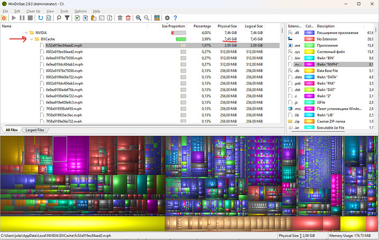Click the white-outlined magenta treemap block
This screenshot has height=240, width=379.
(x=60, y=149)
